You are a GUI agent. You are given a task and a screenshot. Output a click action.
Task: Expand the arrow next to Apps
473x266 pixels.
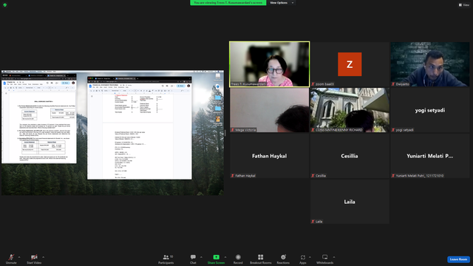pos(310,257)
